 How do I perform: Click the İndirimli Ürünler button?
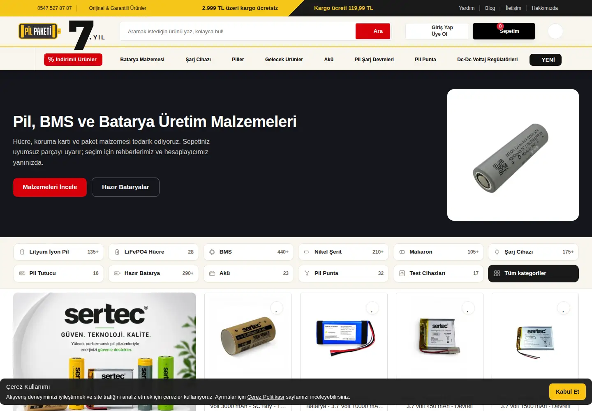pyautogui.click(x=73, y=60)
